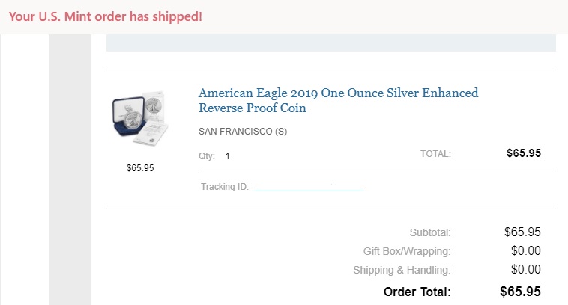Click the Tracking ID label
The height and width of the screenshot is (305, 568).
pos(225,187)
